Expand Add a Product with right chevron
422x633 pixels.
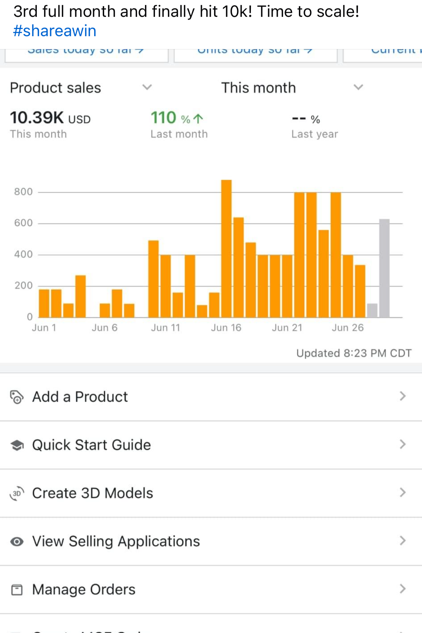(403, 396)
